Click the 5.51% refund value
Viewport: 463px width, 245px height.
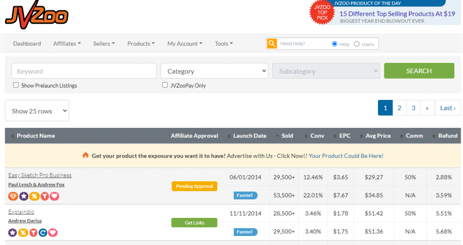(x=444, y=213)
